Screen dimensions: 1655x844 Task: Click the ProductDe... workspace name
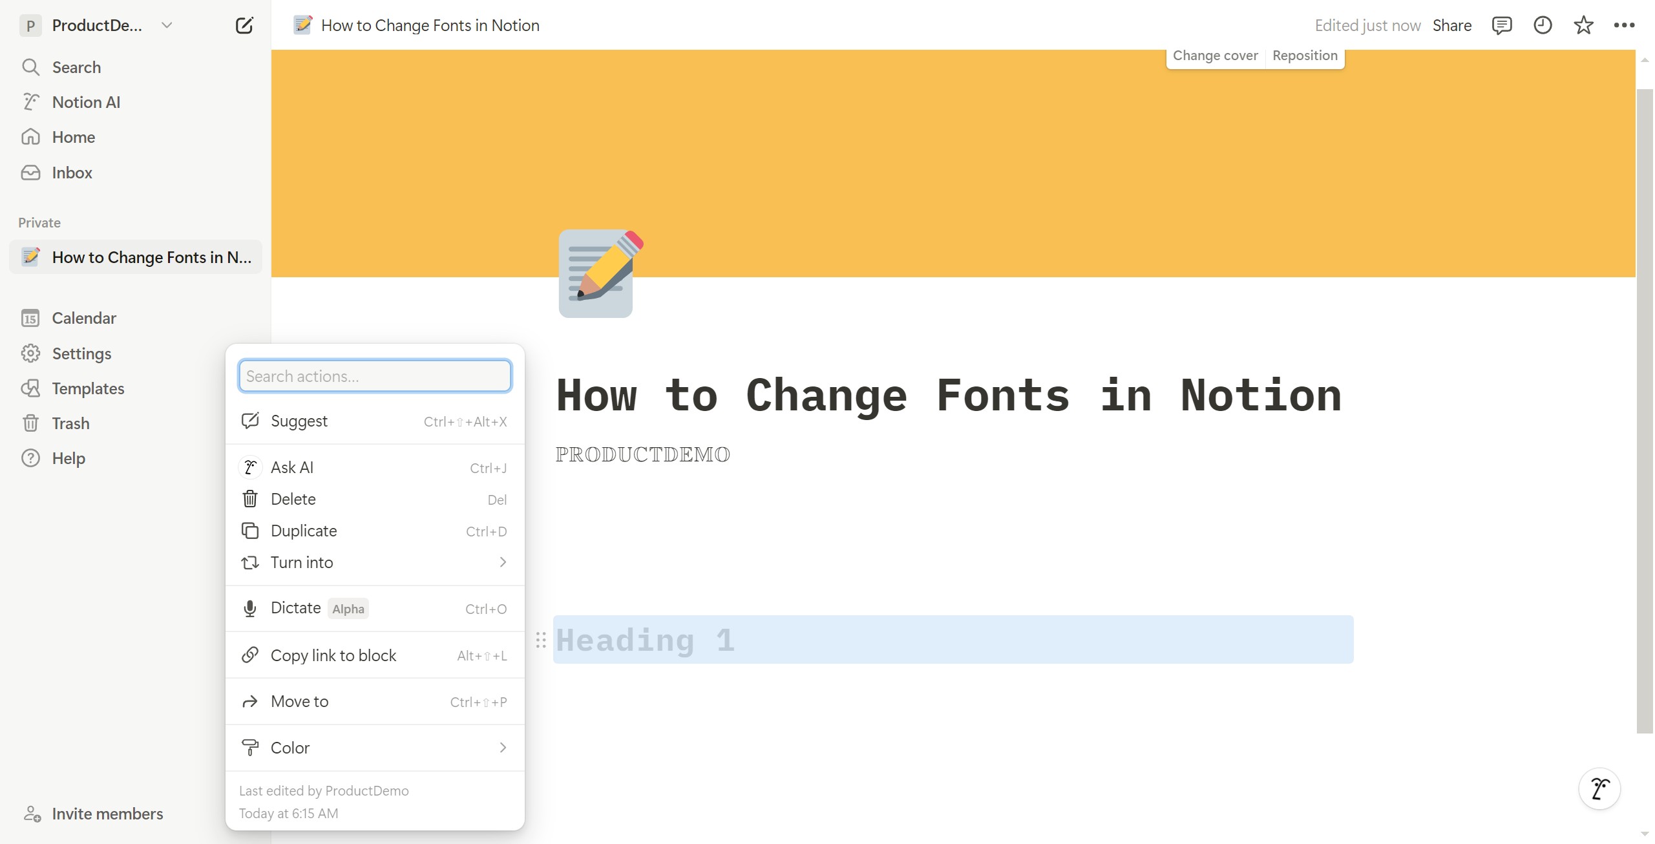[97, 26]
